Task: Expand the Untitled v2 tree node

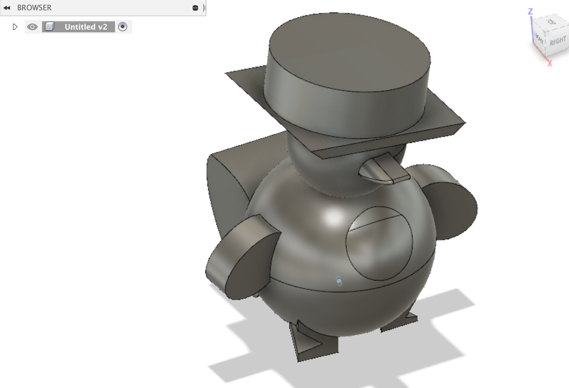Action: [x=15, y=27]
